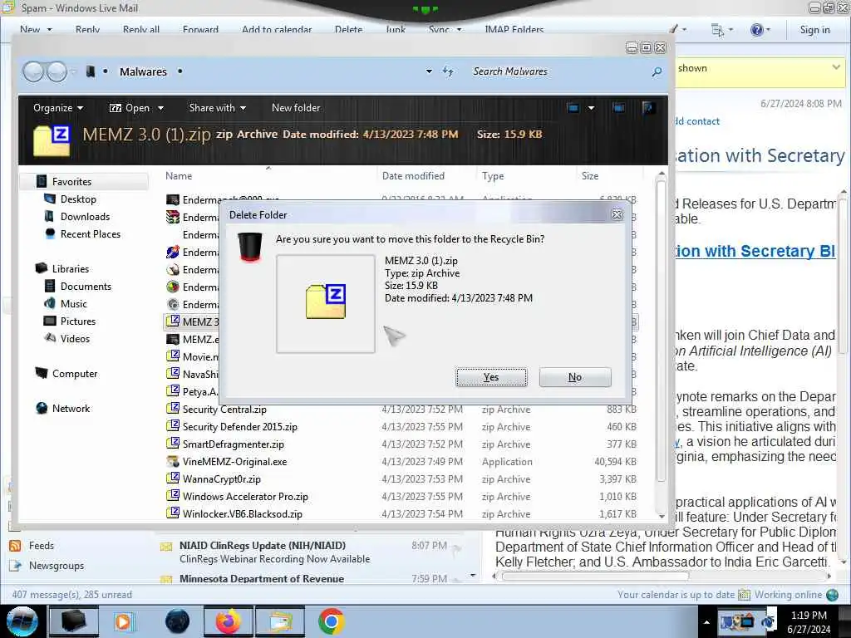Click the search magnifier icon in Explorer
This screenshot has height=638, width=851.
click(x=657, y=71)
